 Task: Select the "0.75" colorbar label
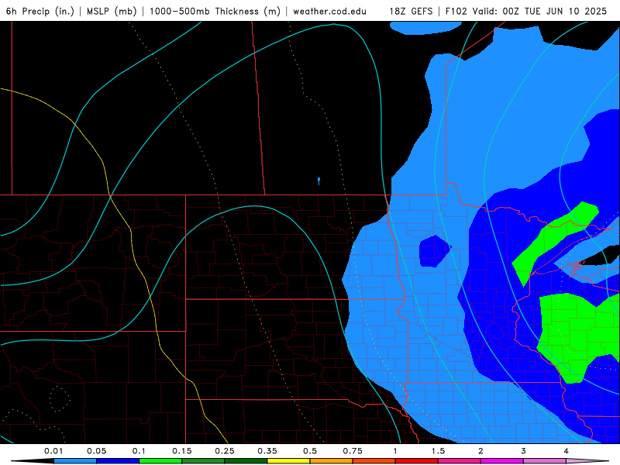[353, 451]
